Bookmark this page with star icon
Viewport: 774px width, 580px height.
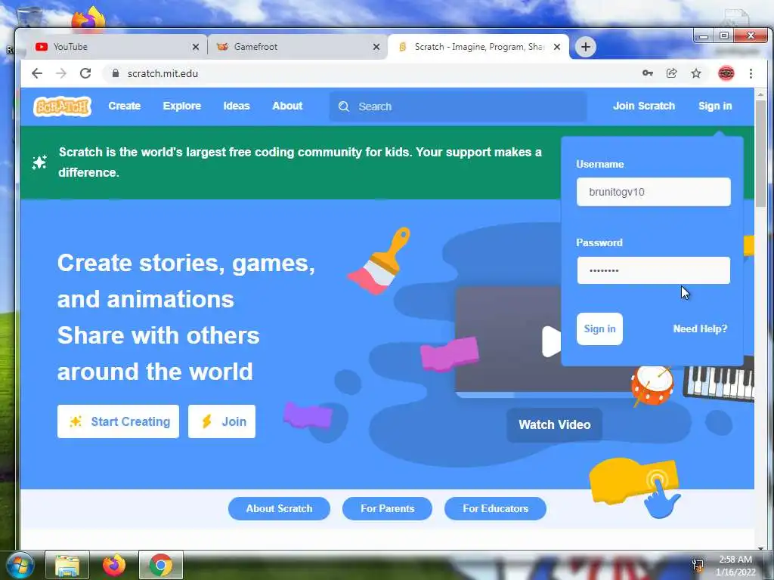click(x=696, y=73)
